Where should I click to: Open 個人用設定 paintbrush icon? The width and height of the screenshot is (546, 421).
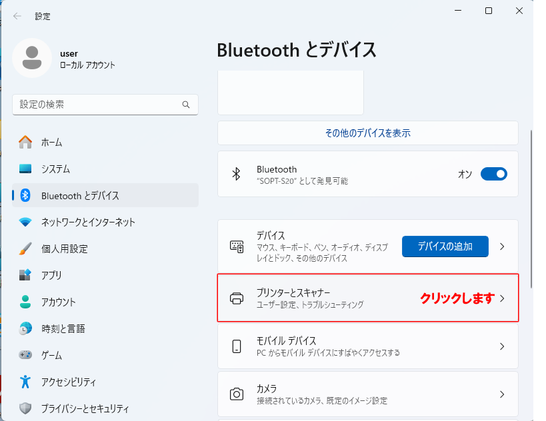click(25, 248)
